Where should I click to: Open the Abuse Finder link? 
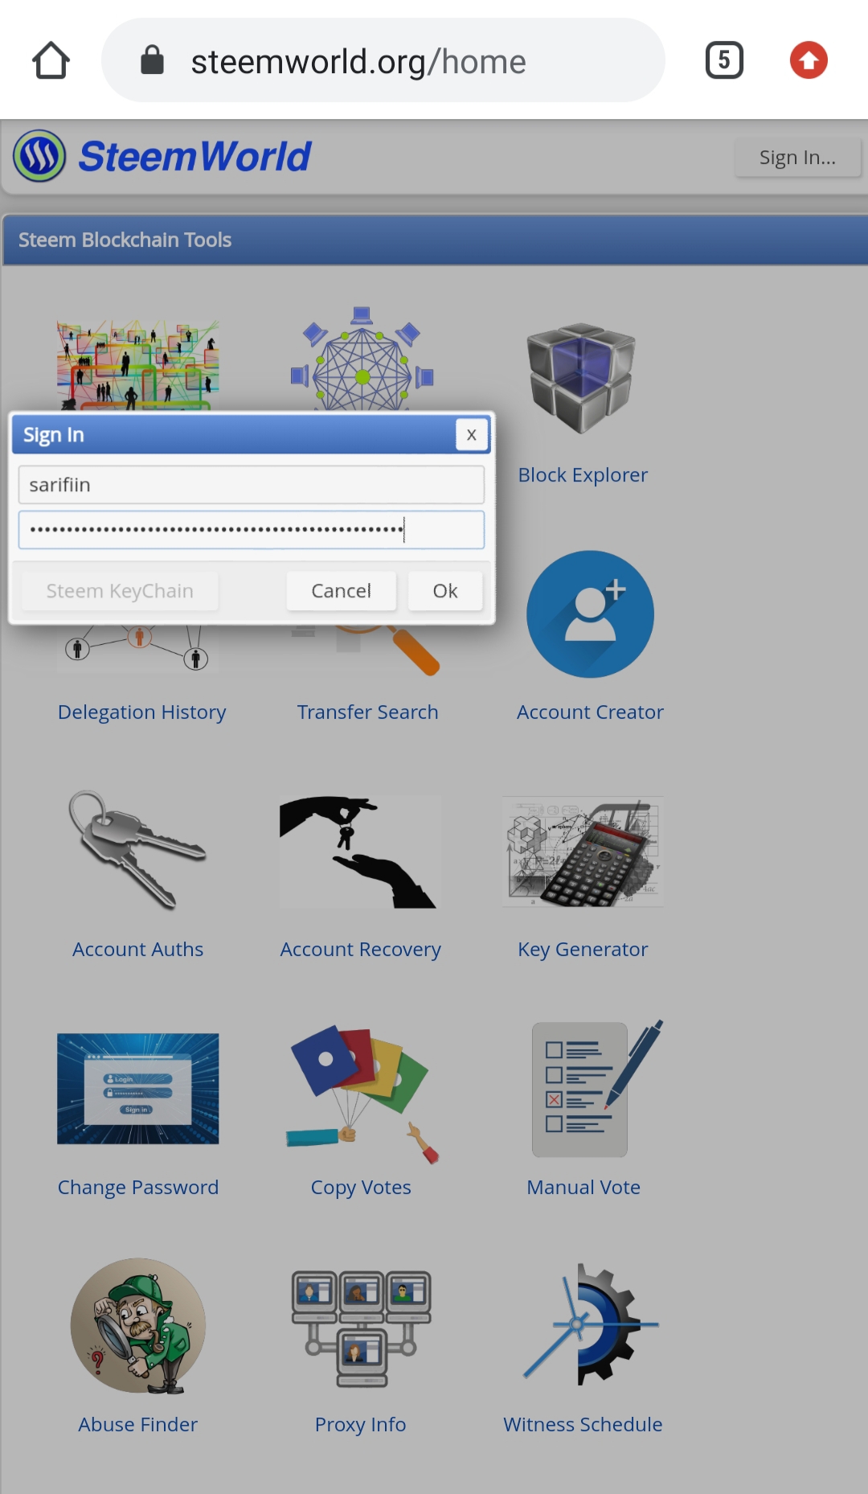pyautogui.click(x=137, y=1425)
